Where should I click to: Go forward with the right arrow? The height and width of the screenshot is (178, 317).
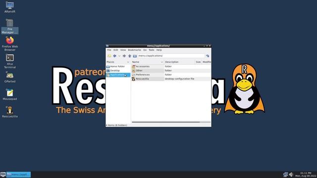[x=124, y=56]
